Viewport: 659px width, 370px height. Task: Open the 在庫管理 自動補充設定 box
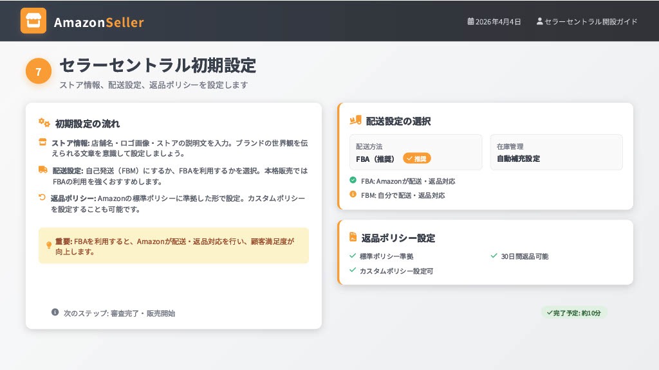556,152
